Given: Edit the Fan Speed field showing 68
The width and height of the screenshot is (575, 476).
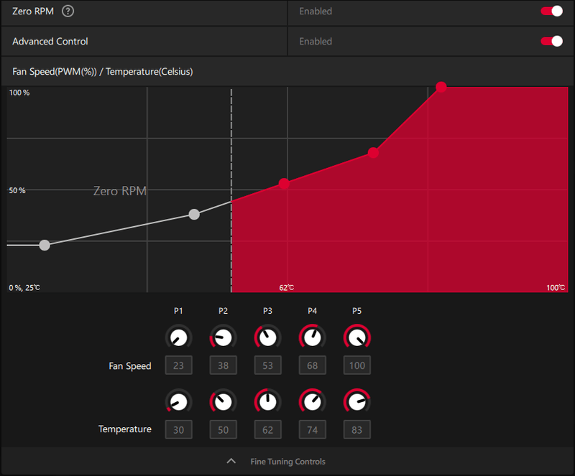Looking at the screenshot, I should [x=313, y=365].
